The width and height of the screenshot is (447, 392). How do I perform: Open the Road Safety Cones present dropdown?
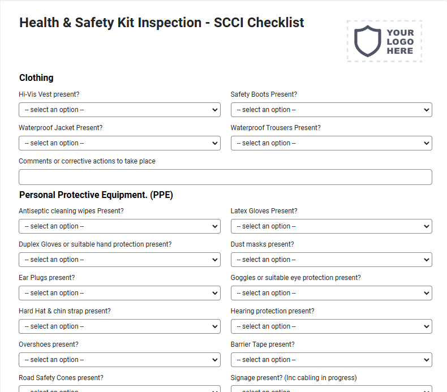[119, 389]
